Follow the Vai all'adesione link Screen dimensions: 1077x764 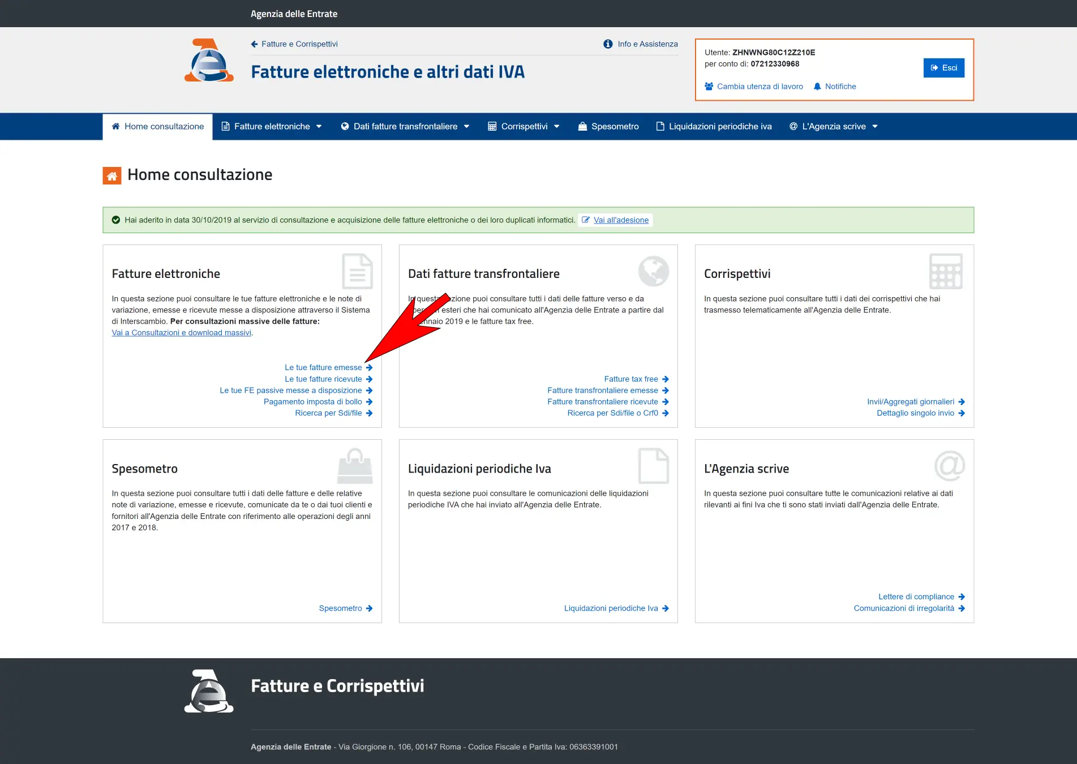click(x=621, y=220)
